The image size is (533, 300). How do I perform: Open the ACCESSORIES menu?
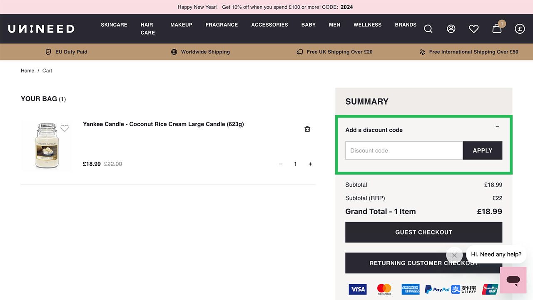tap(269, 25)
